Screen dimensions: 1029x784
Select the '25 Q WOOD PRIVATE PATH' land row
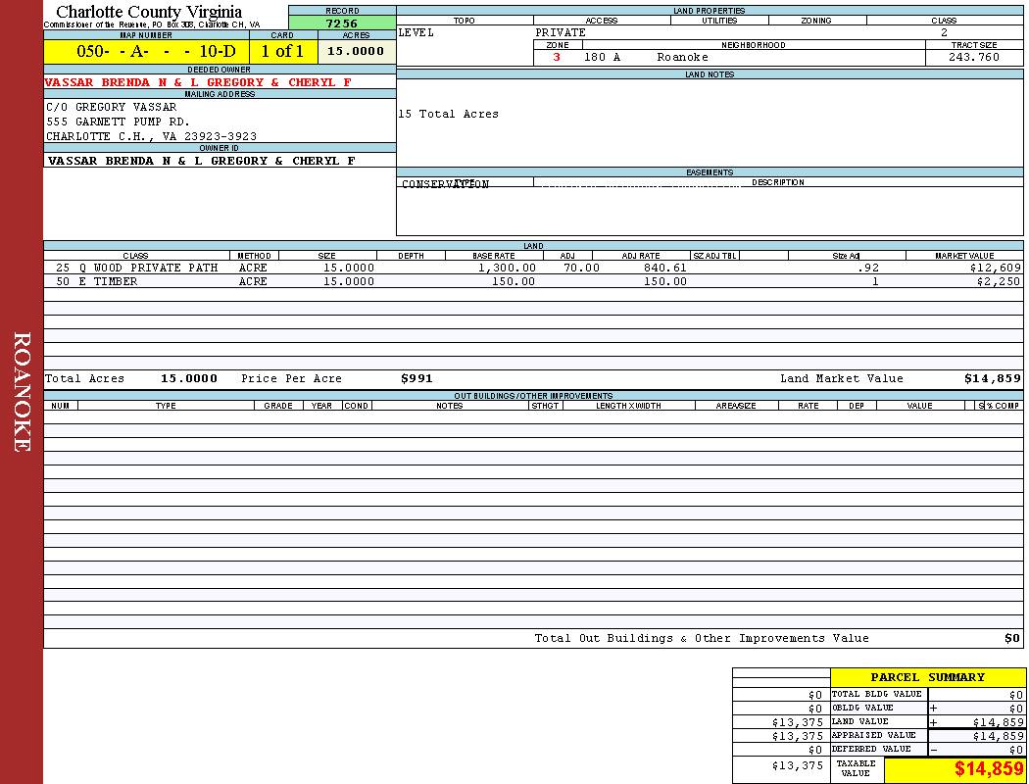click(x=136, y=268)
